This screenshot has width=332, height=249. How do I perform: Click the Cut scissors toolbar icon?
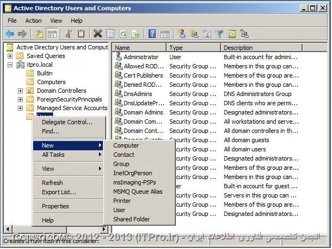69,34
